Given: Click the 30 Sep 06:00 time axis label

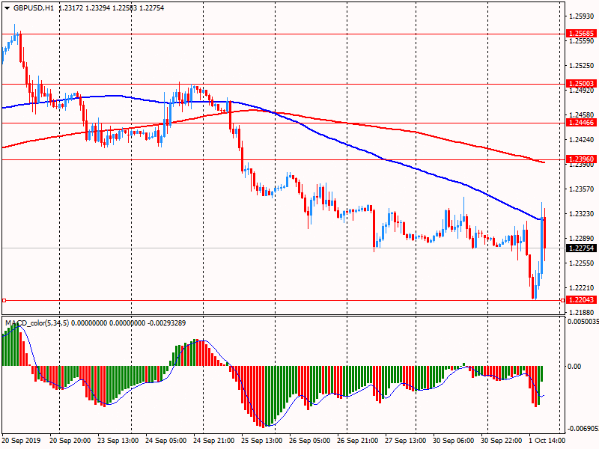Looking at the screenshot, I should (x=454, y=441).
